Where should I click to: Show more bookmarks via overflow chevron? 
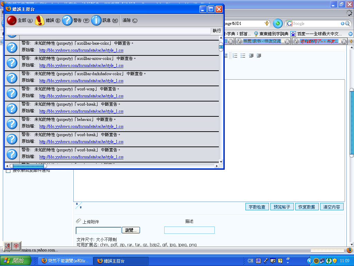351,34
